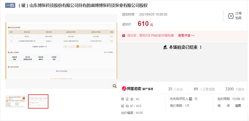Click the magnifier zoom icon on image
Image resolution: width=249 pixels, height=121 pixels.
(x=114, y=86)
